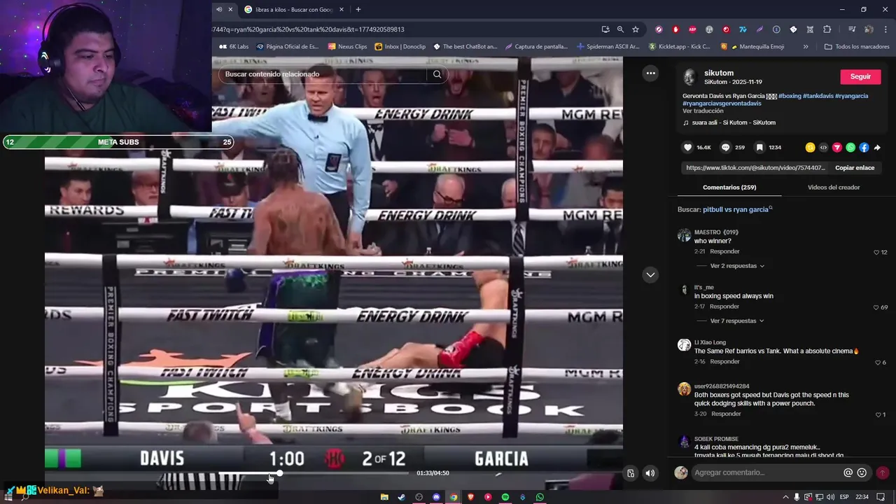Image resolution: width=896 pixels, height=504 pixels.
Task: Open the TradingView-style 7TV extension icon
Action: click(743, 29)
